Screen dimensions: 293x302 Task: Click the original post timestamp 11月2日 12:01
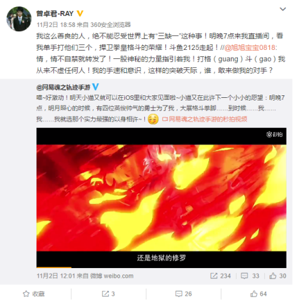click(x=58, y=276)
